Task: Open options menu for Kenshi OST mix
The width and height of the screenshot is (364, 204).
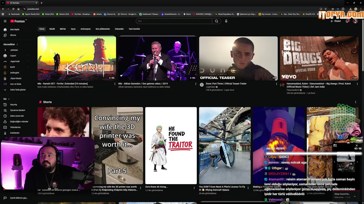Action: coord(115,84)
